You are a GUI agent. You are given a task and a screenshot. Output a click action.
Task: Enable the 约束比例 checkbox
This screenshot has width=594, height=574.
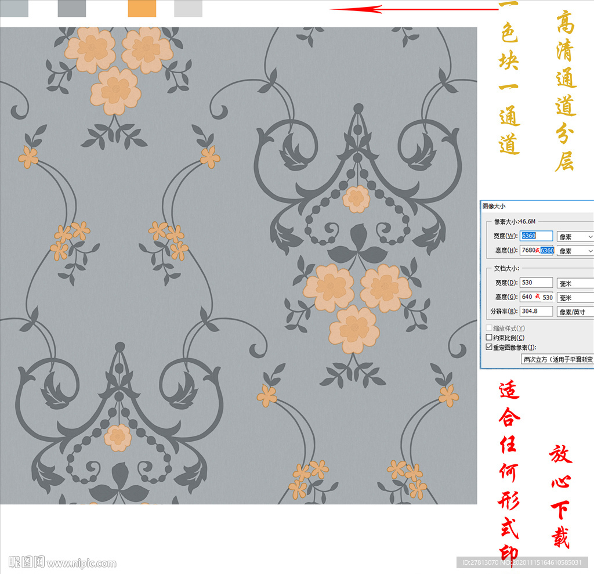489,337
